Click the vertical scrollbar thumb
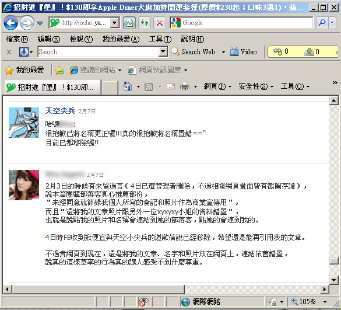The width and height of the screenshot is (341, 310). click(x=333, y=261)
